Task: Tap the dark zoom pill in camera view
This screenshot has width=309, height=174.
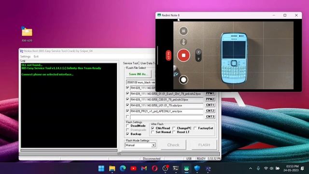Action: (x=198, y=55)
